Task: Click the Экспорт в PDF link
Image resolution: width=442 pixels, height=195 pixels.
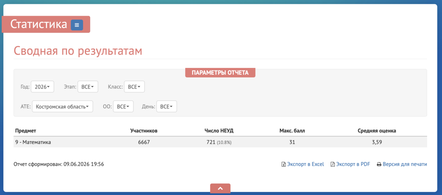Action: pos(353,164)
